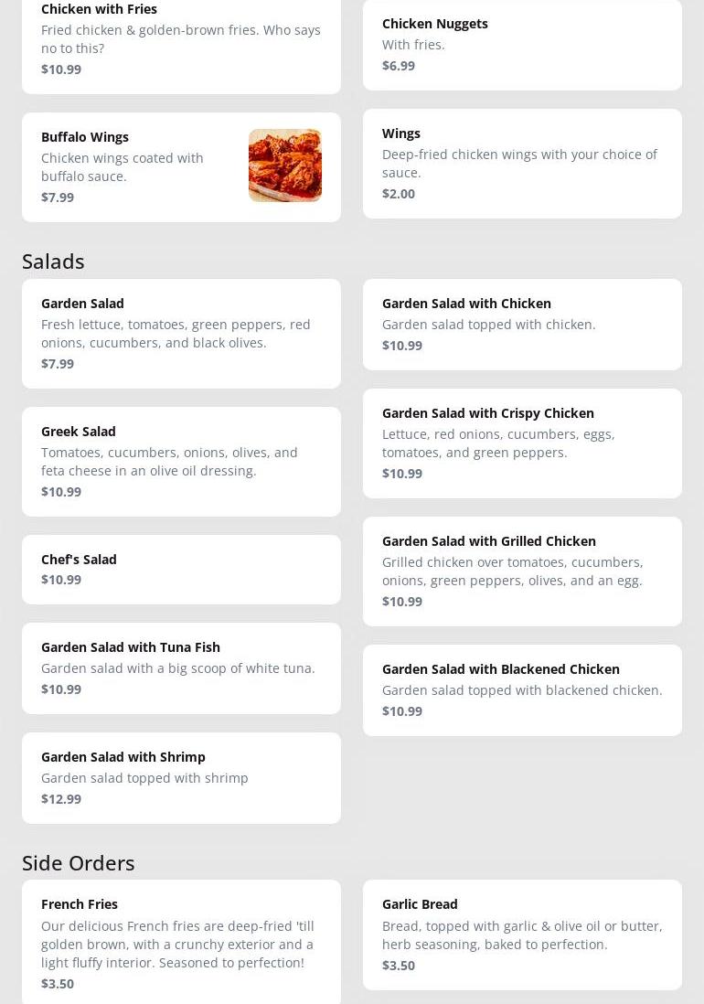
Task: Open Garden Salad with Grilled Chicken
Action: 521,571
